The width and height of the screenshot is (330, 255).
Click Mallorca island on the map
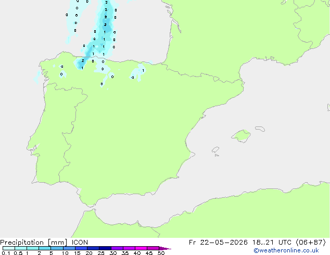(242, 136)
